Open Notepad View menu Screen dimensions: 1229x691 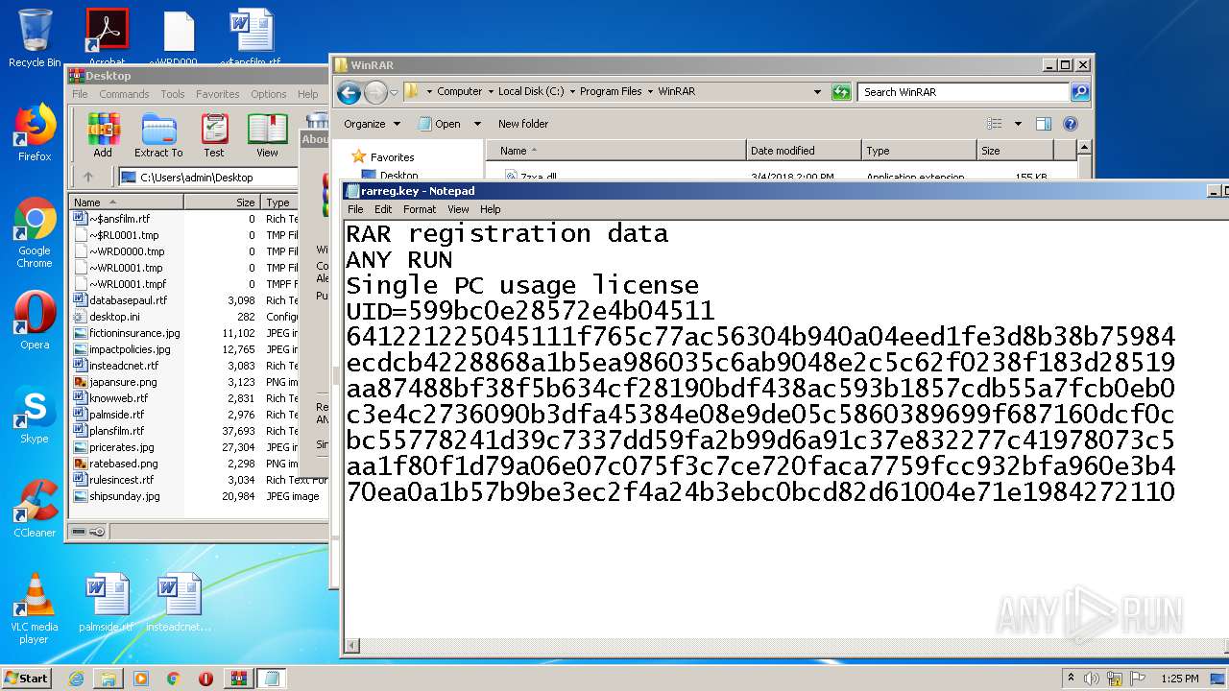[x=458, y=209]
